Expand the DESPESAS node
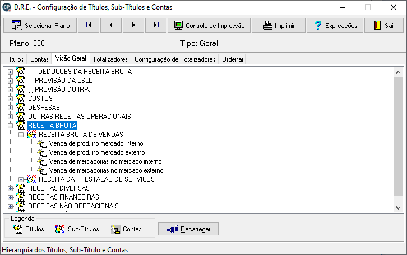Viewport: 407px width, 255px height. tap(10, 108)
